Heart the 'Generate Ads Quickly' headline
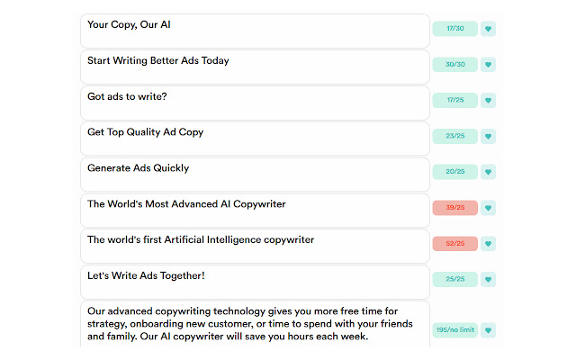Viewport: 576px width, 360px height. click(x=489, y=172)
